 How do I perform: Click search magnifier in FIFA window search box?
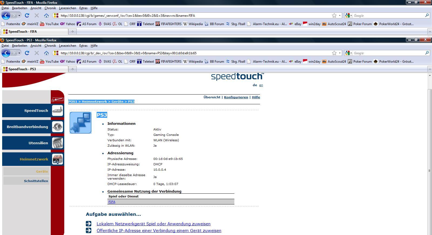pos(427,15)
